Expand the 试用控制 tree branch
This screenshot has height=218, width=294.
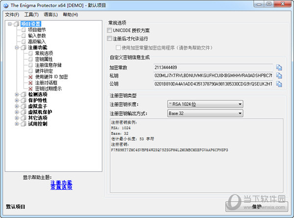[x=17, y=124]
